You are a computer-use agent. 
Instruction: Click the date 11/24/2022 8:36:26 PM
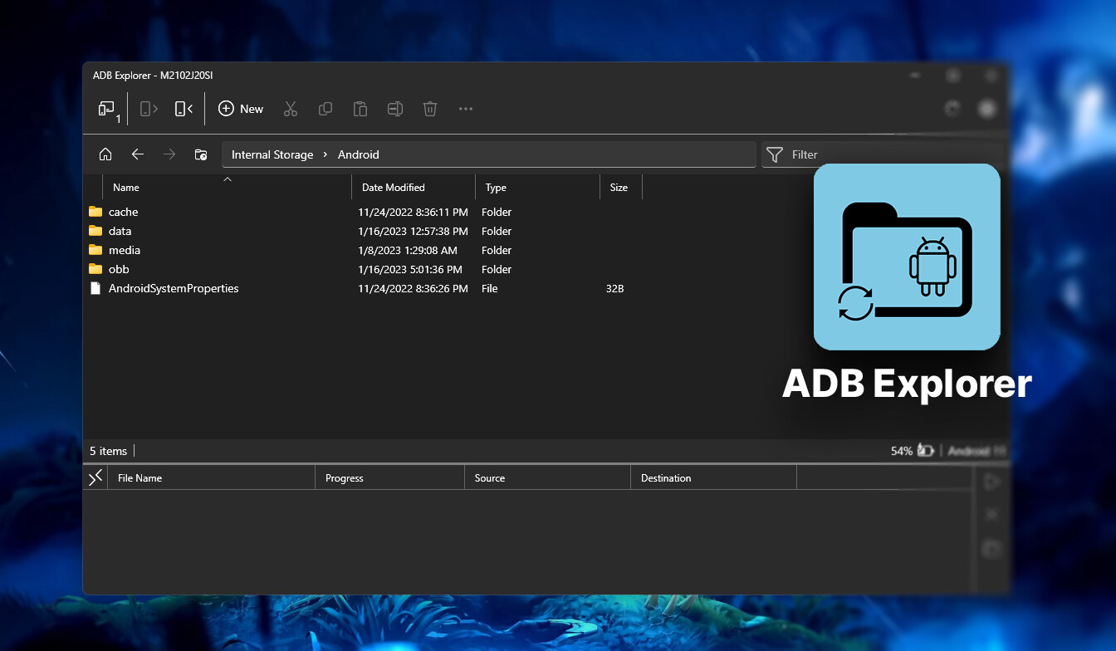click(413, 288)
